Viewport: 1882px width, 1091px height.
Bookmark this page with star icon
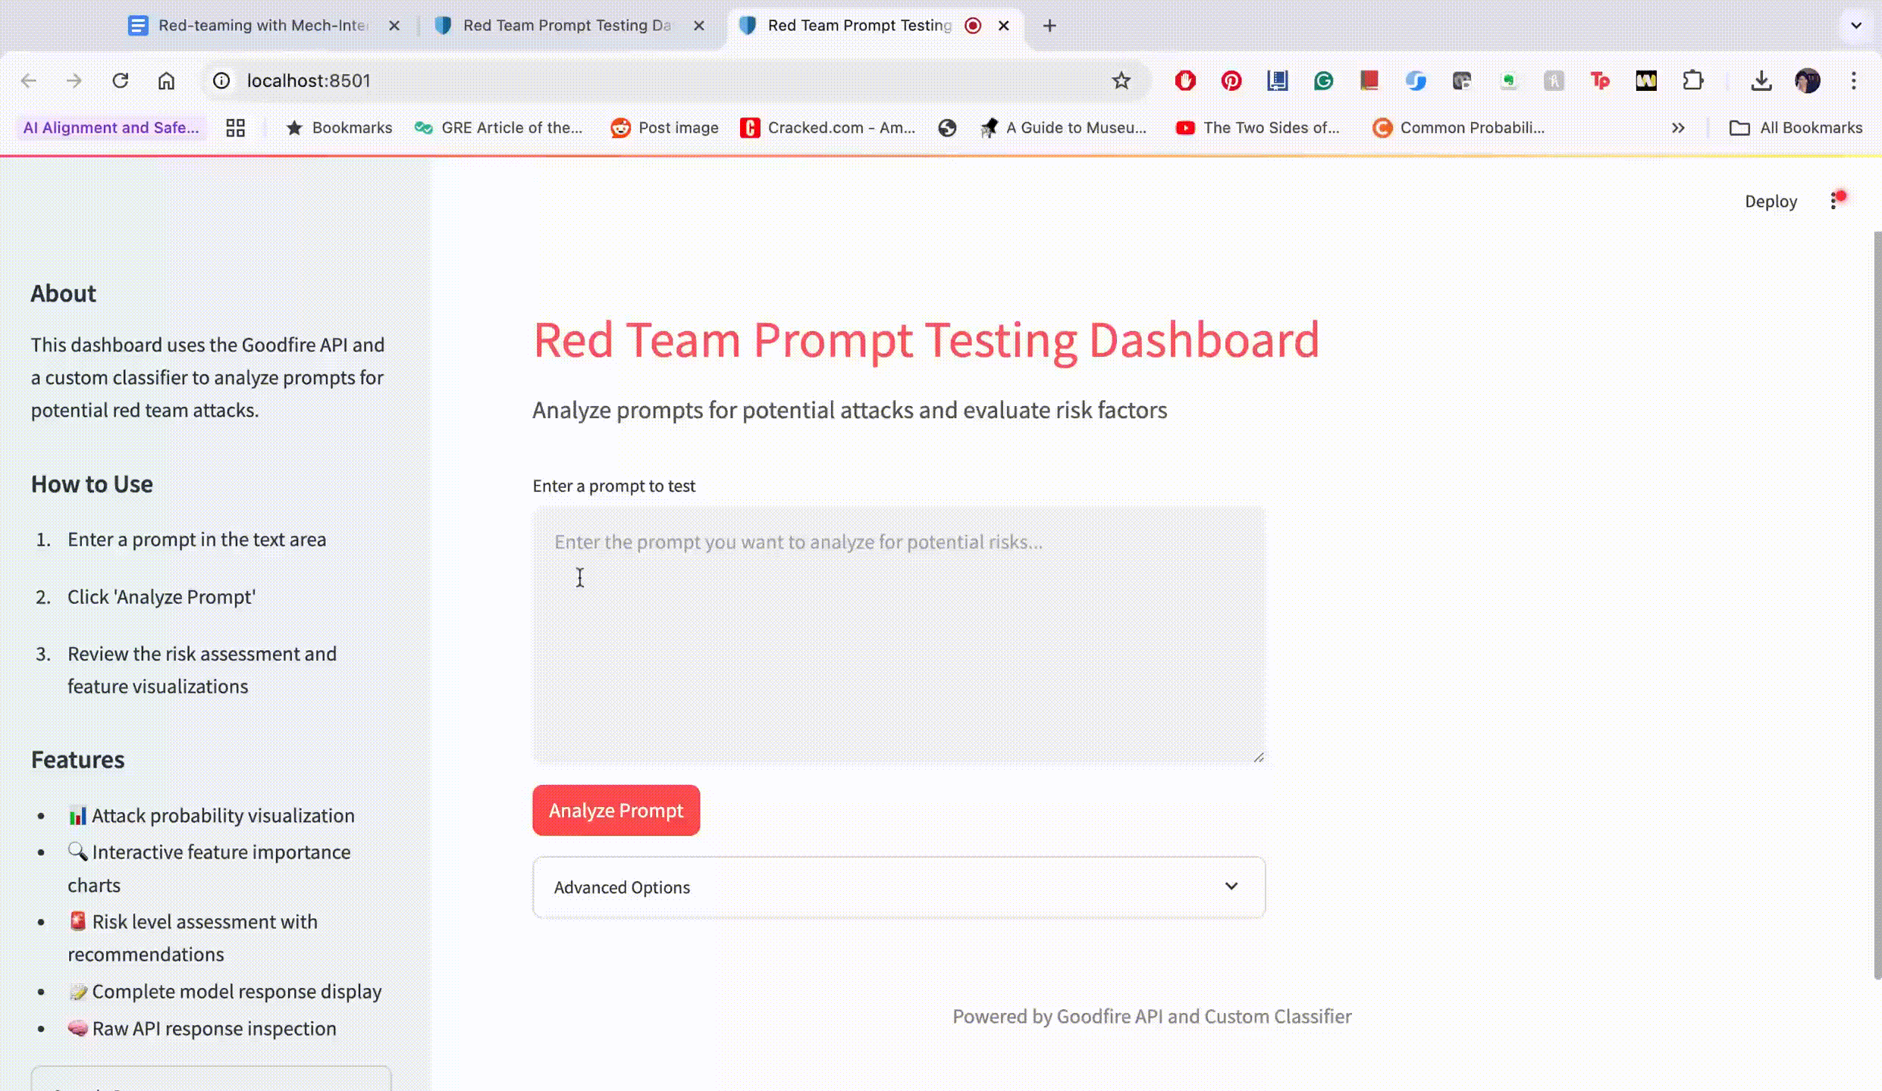1121,80
